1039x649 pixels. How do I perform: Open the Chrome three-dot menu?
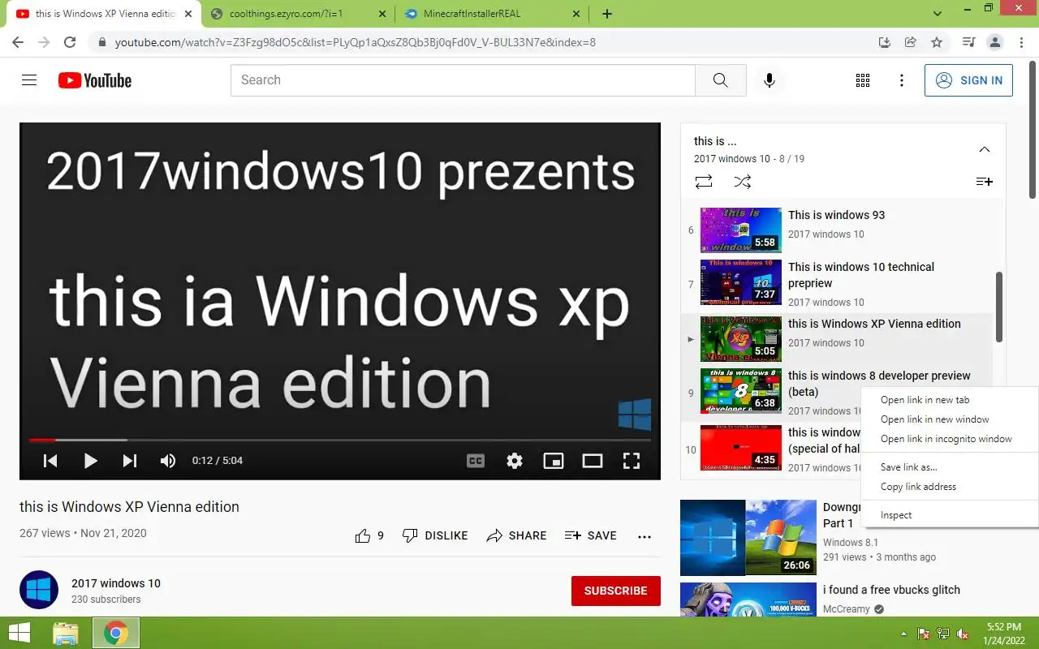(x=1020, y=42)
